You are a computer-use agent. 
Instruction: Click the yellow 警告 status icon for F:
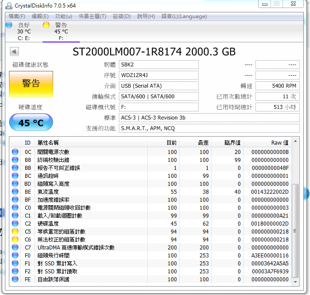coord(46,25)
